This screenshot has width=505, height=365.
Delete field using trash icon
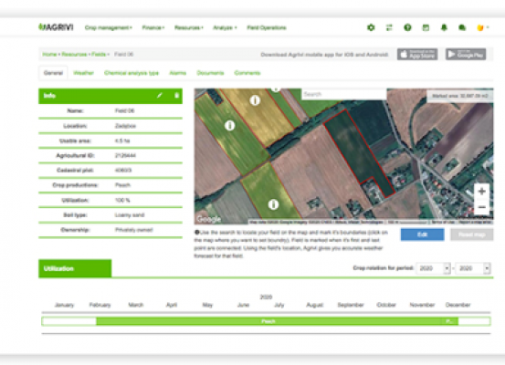177,96
